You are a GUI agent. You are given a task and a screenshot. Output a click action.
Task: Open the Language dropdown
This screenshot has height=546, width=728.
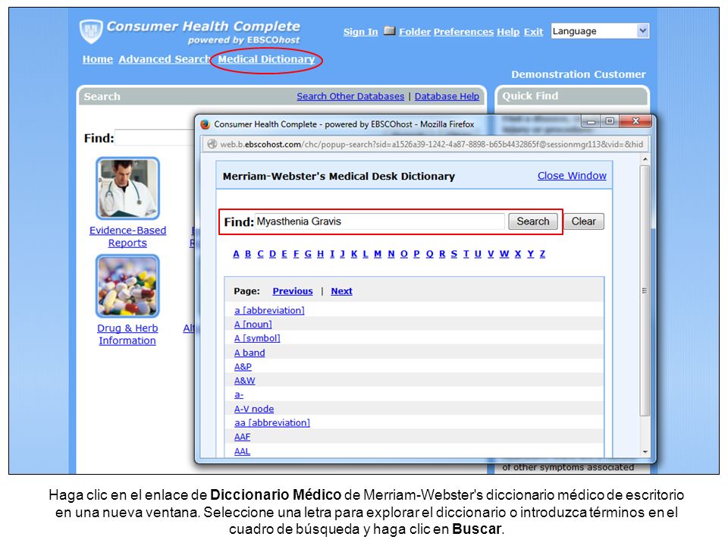click(600, 31)
